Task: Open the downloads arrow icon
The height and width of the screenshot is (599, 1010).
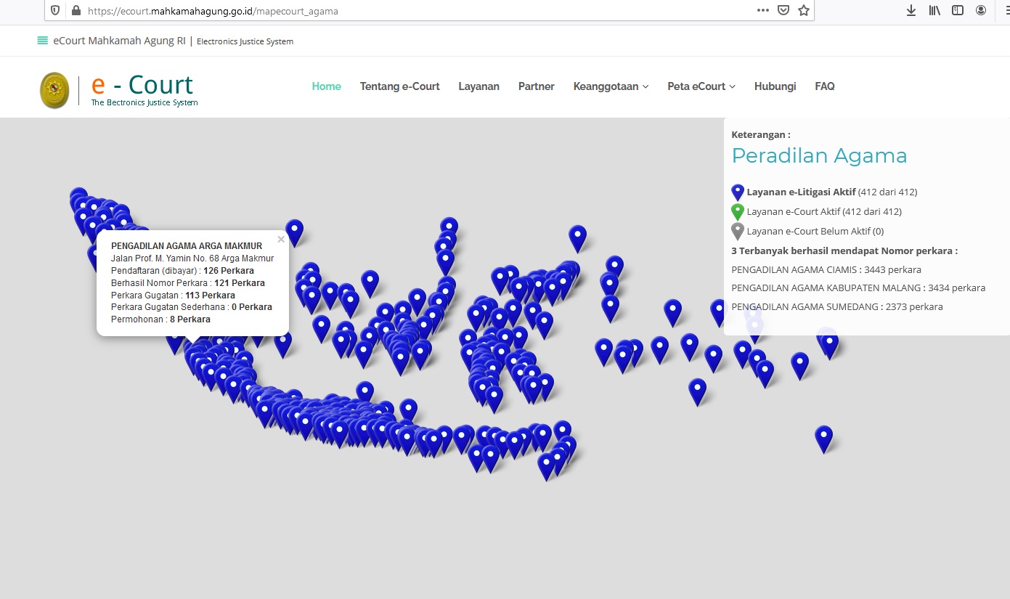Action: coord(911,10)
